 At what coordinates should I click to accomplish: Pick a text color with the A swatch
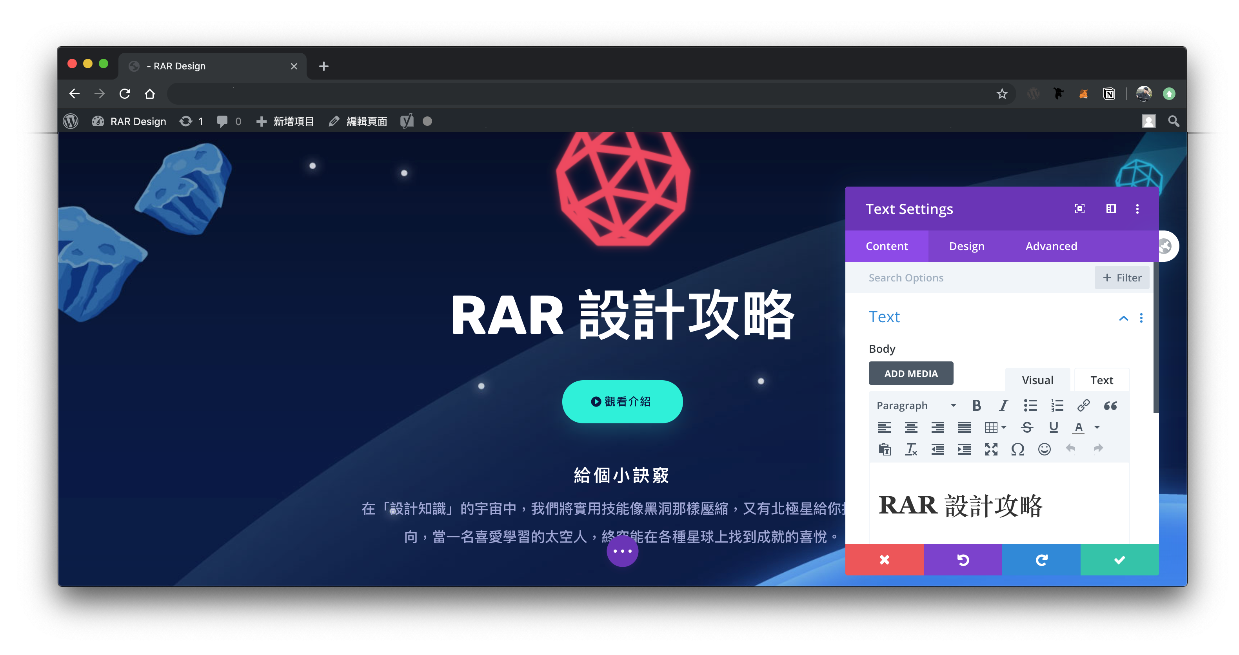click(1078, 427)
